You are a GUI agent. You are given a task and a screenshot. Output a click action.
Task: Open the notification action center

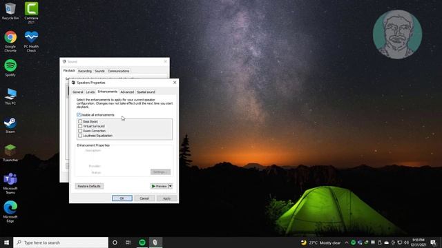click(434, 242)
